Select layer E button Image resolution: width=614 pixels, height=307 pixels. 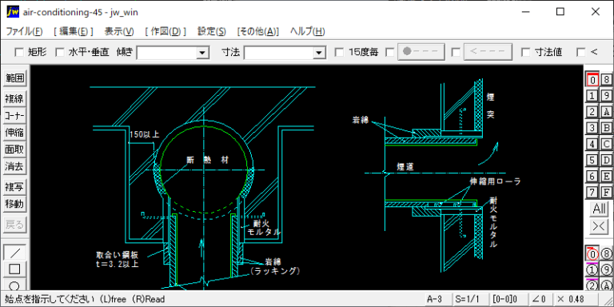pos(606,176)
